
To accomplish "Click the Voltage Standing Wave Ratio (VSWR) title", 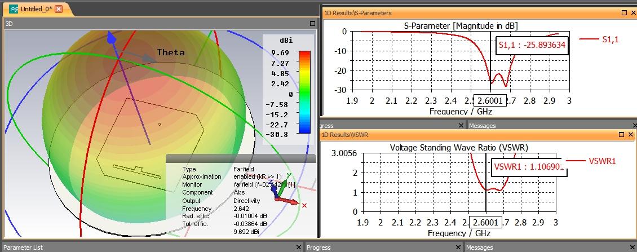I will 459,147.
